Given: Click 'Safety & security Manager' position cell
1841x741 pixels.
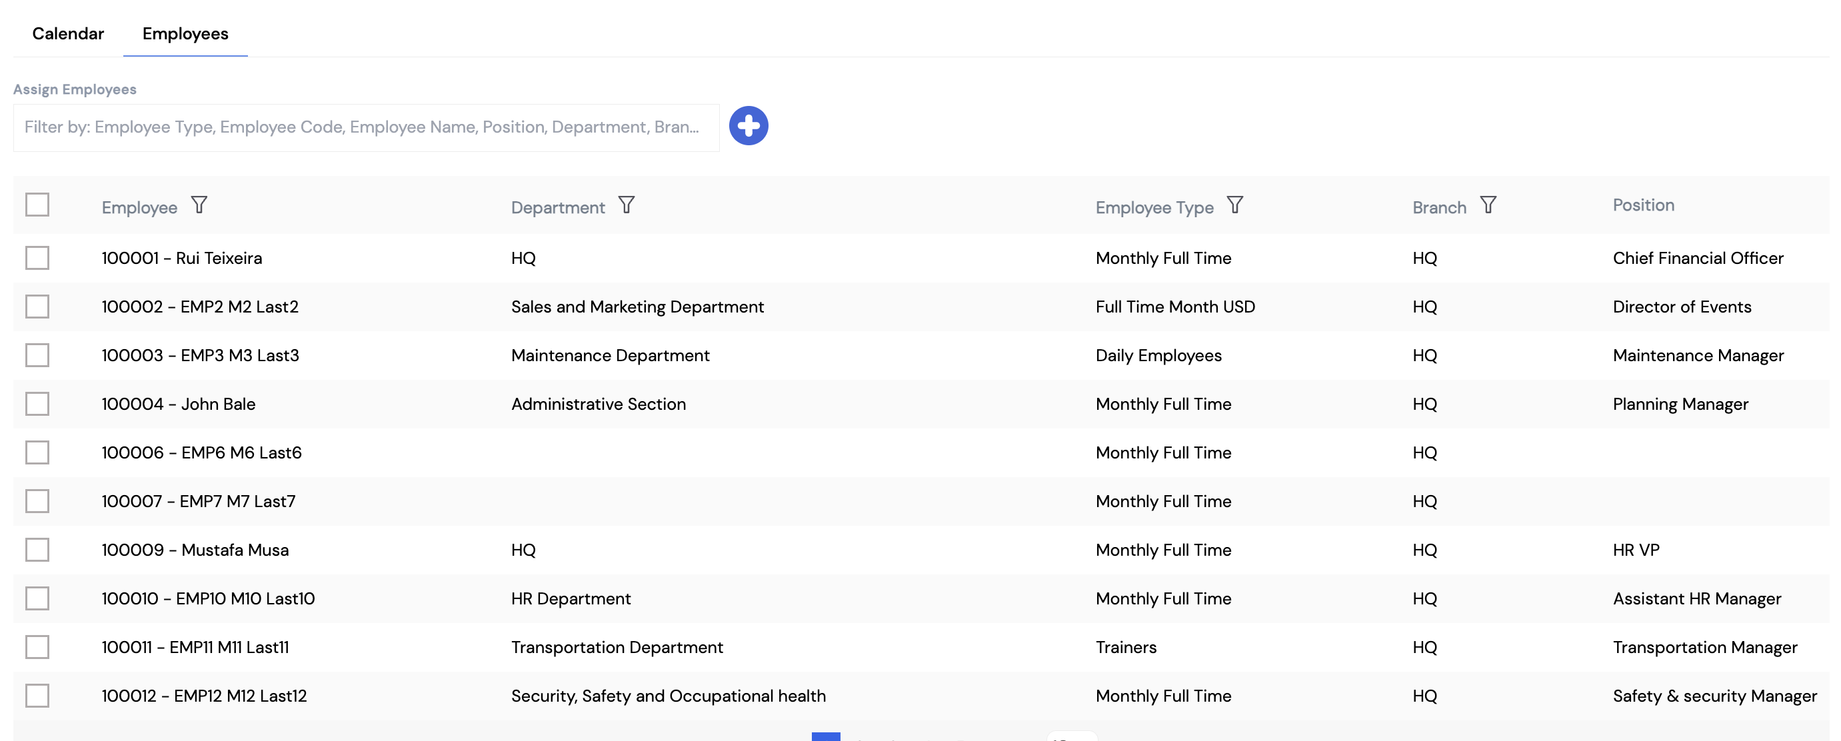Looking at the screenshot, I should [1714, 695].
